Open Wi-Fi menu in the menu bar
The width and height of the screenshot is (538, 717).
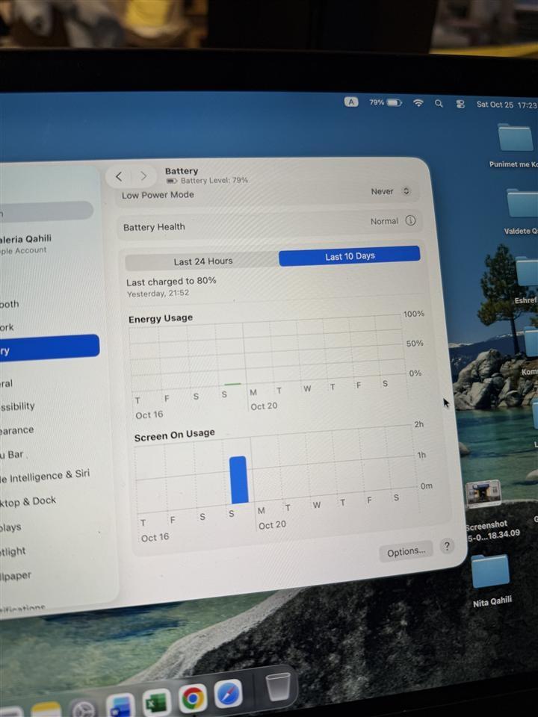click(418, 103)
